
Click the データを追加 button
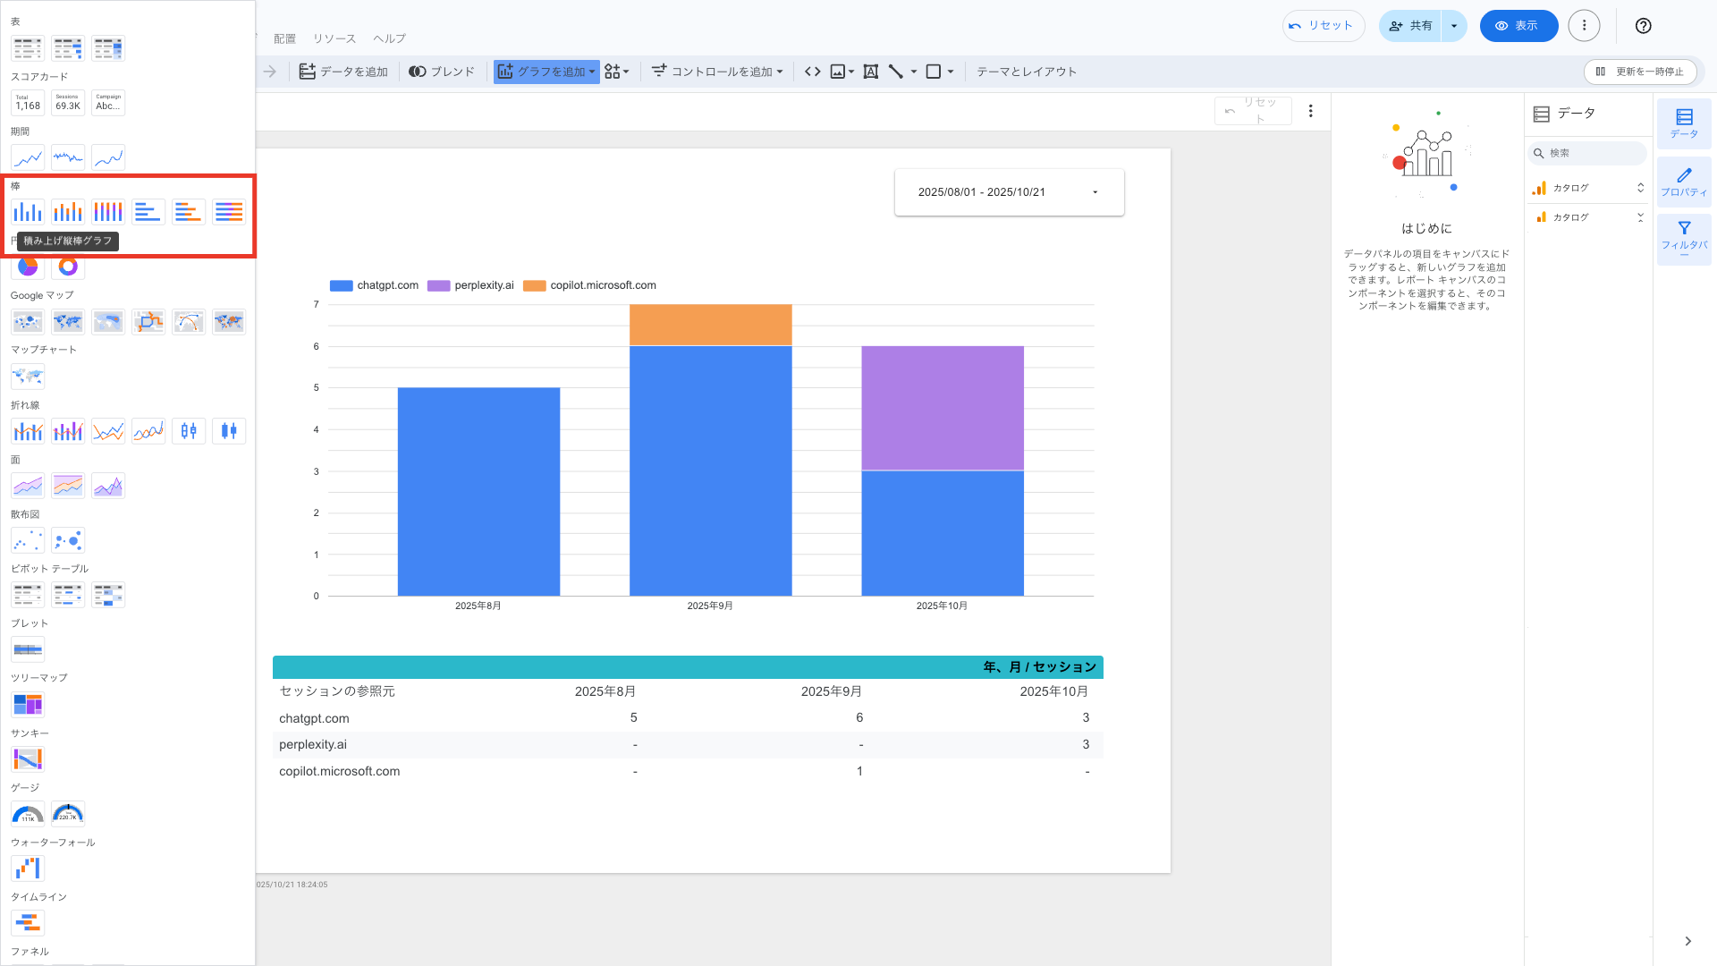click(x=343, y=72)
